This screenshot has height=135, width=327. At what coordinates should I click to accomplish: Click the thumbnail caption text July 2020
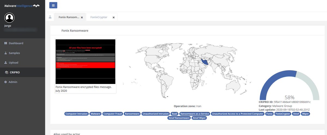pos(61,91)
